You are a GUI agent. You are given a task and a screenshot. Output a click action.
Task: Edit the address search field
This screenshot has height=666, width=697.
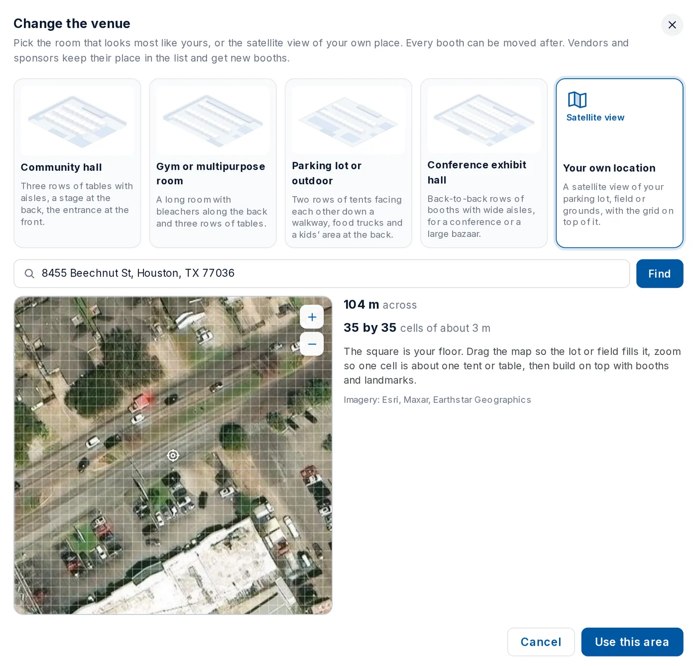pyautogui.click(x=322, y=273)
